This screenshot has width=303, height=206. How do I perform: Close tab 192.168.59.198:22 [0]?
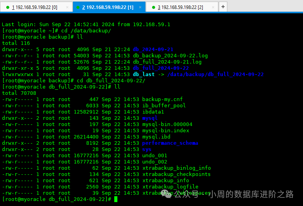tap(67, 7)
